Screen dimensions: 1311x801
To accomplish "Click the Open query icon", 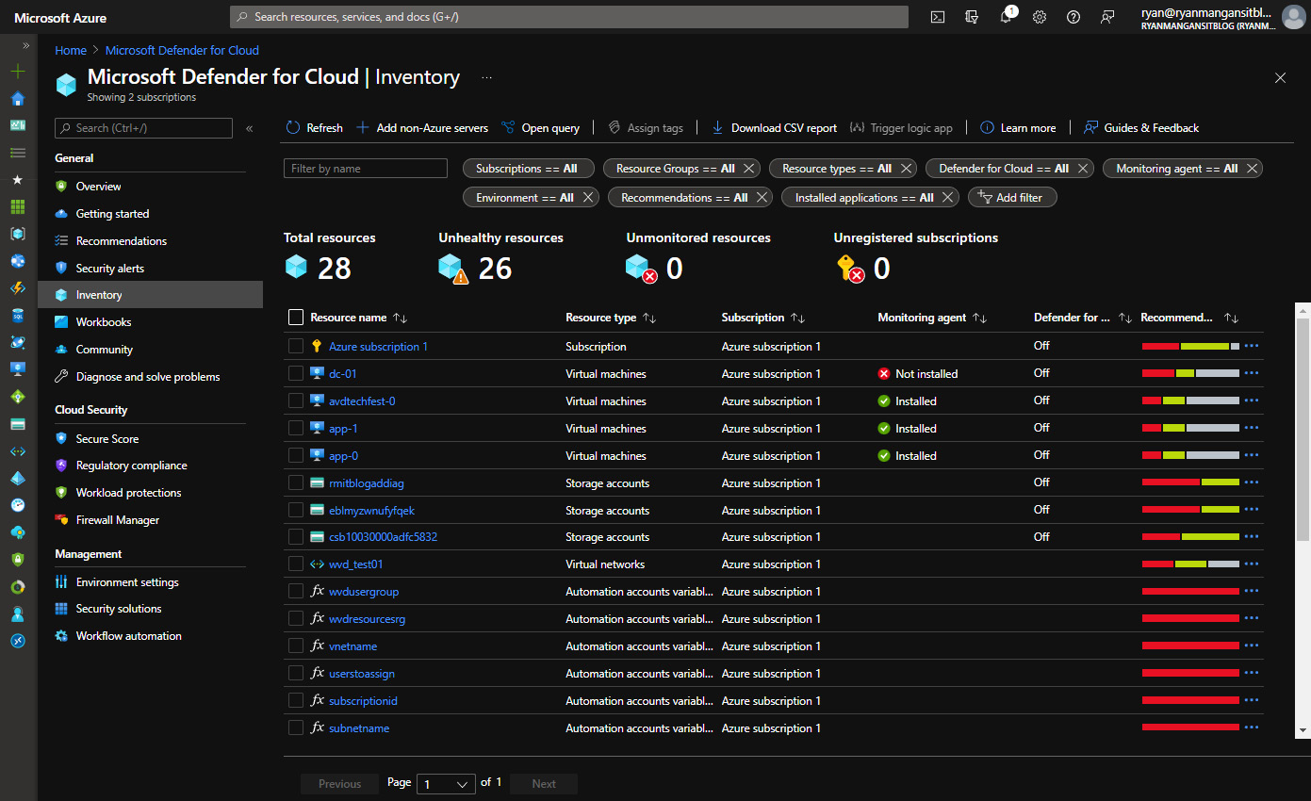I will point(508,127).
